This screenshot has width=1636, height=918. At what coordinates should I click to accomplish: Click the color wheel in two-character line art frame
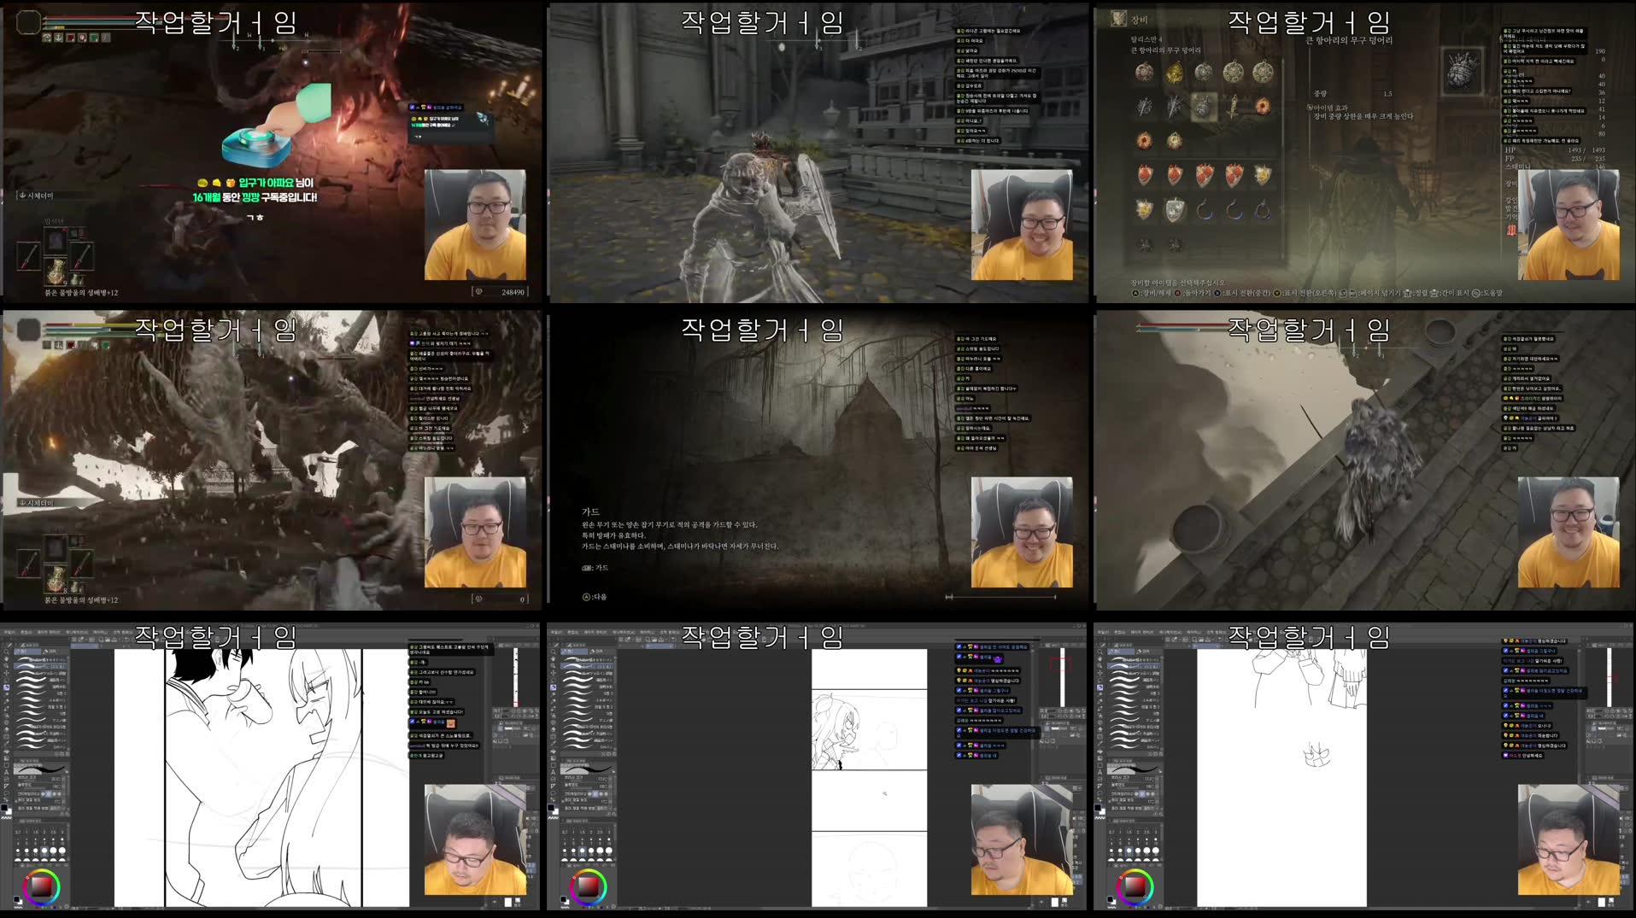(x=41, y=886)
